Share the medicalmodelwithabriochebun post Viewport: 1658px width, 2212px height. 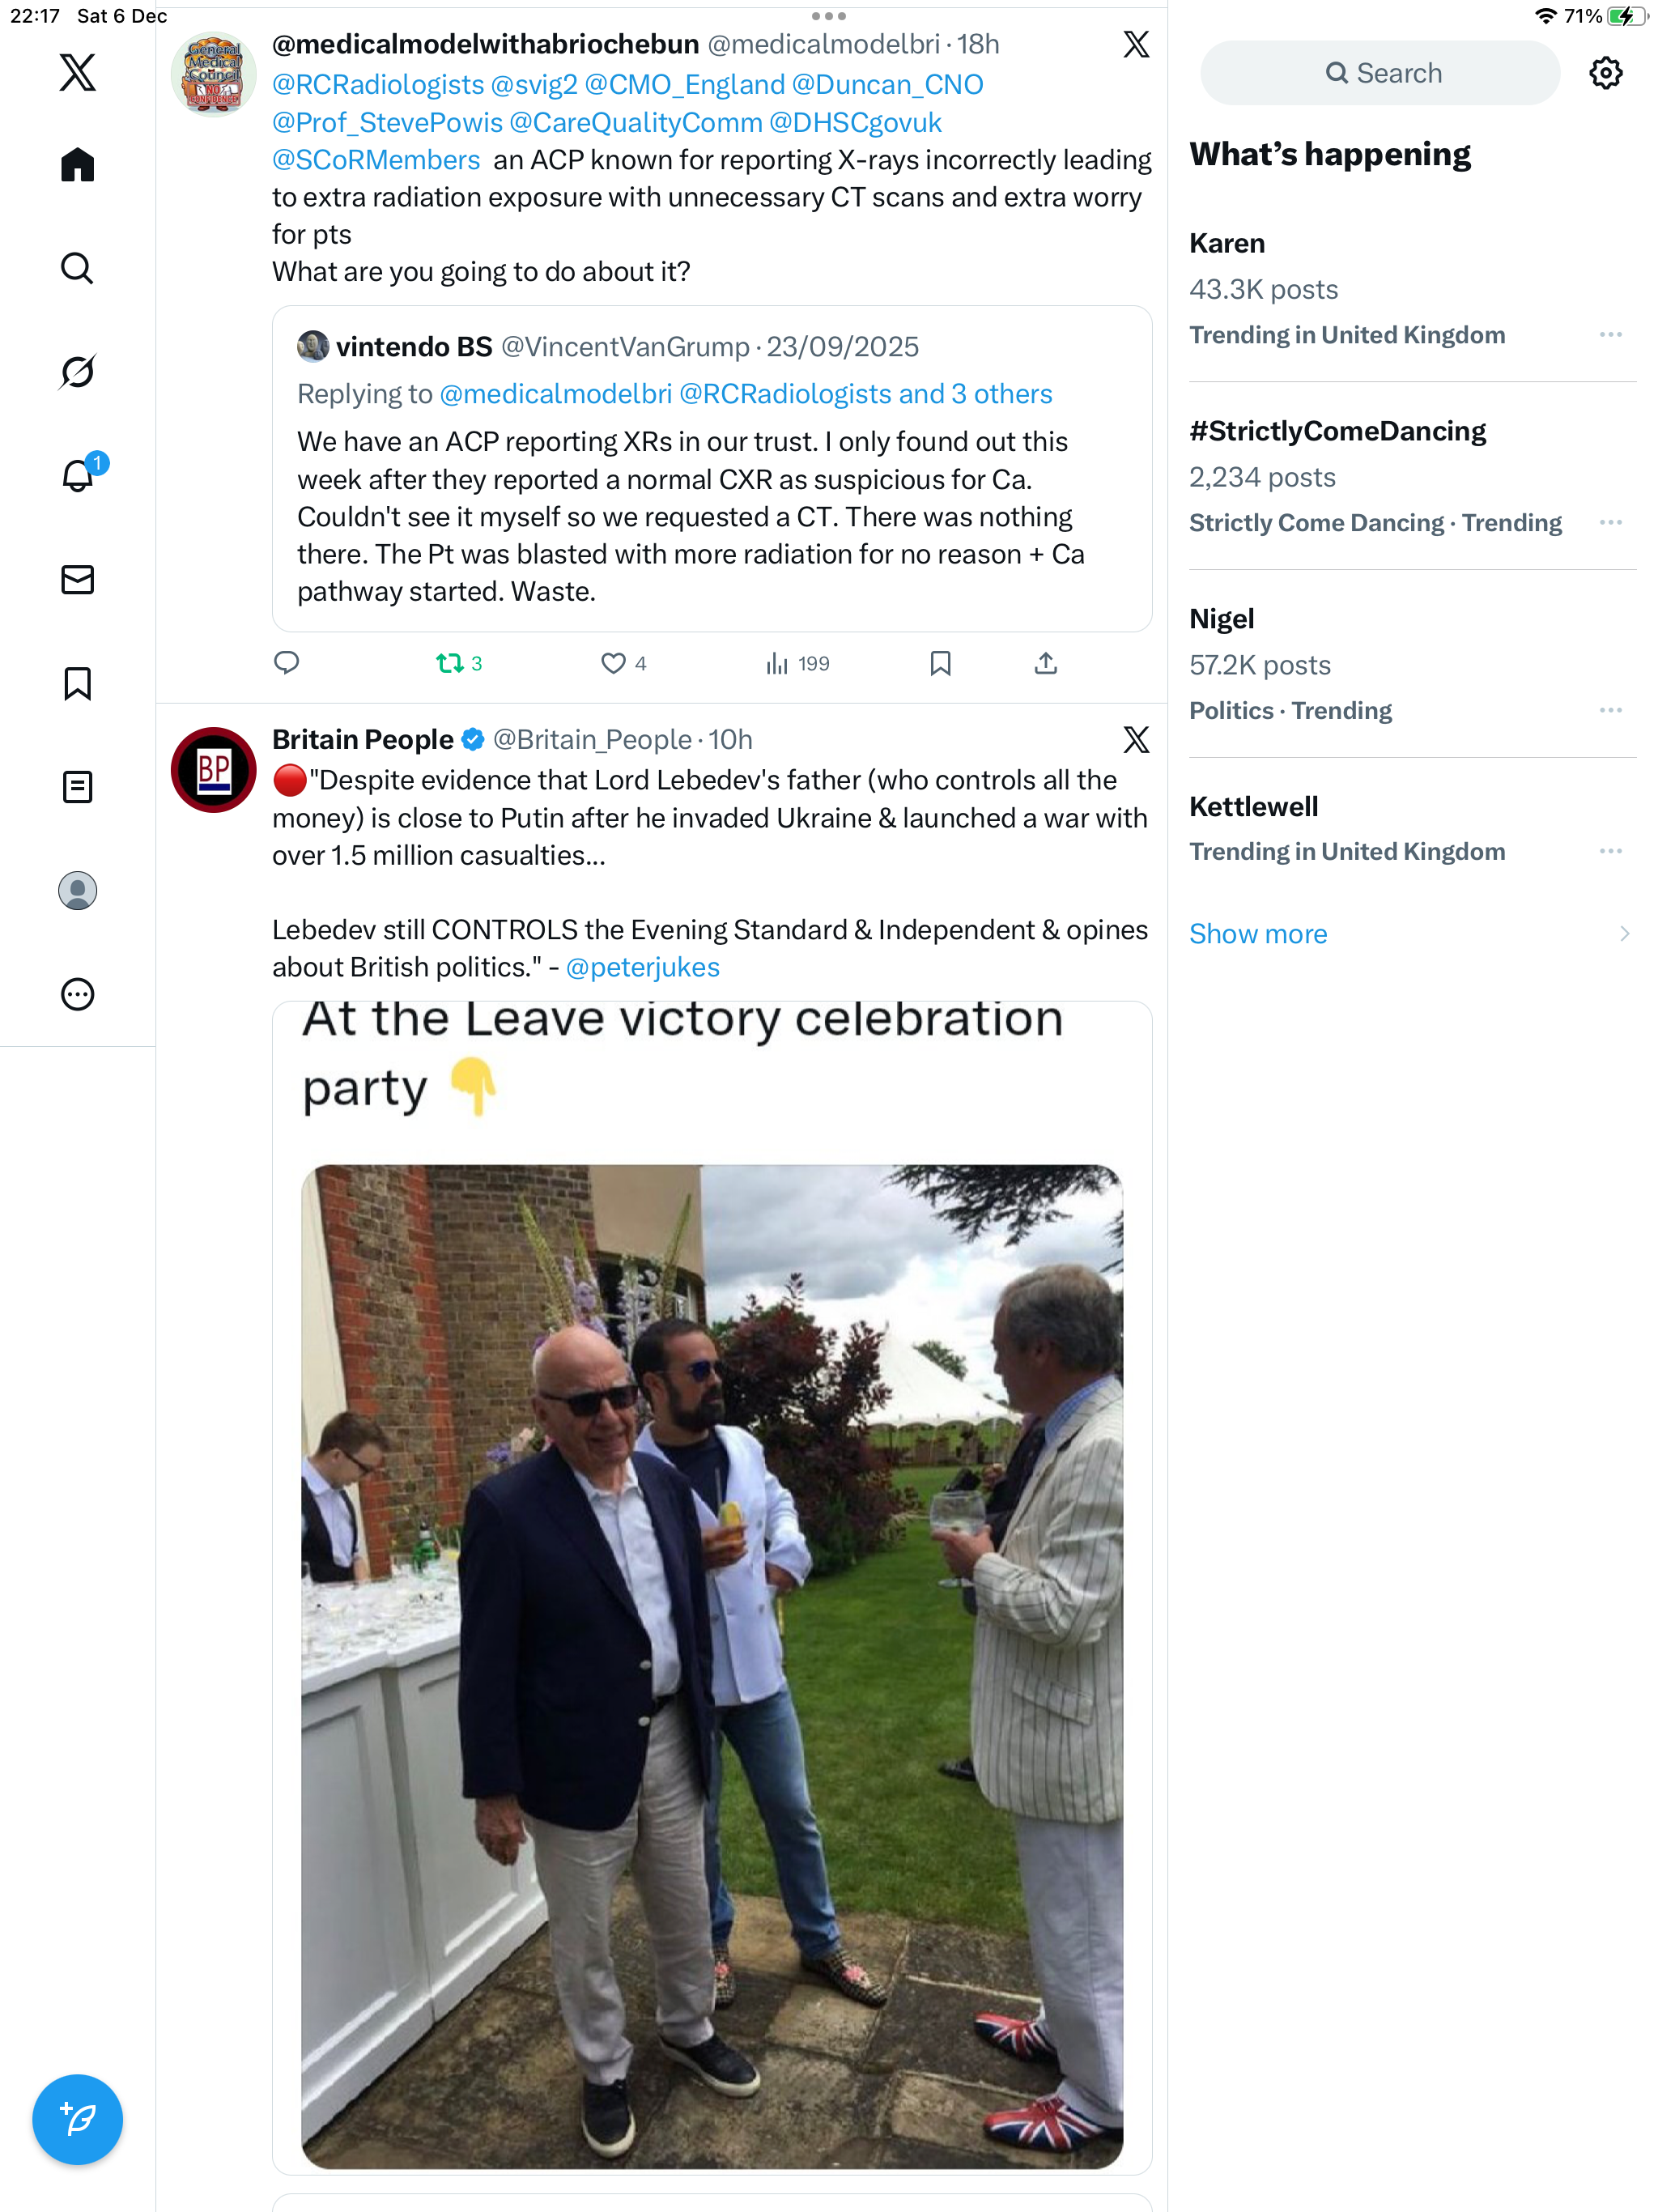click(1045, 663)
